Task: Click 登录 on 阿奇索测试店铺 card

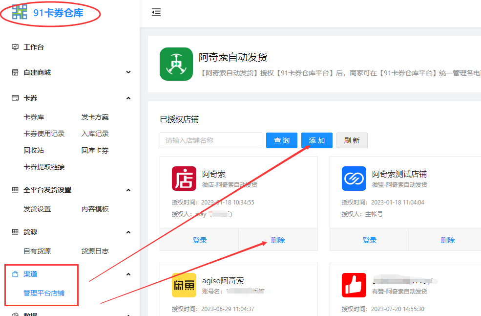Action: click(369, 240)
